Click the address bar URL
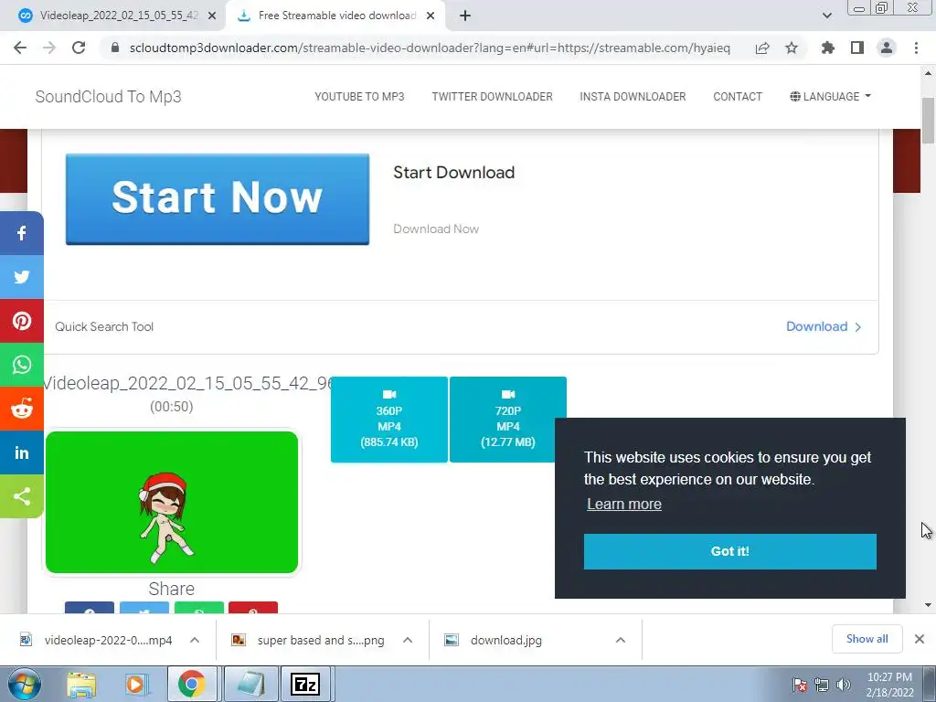The height and width of the screenshot is (702, 936). tap(430, 48)
